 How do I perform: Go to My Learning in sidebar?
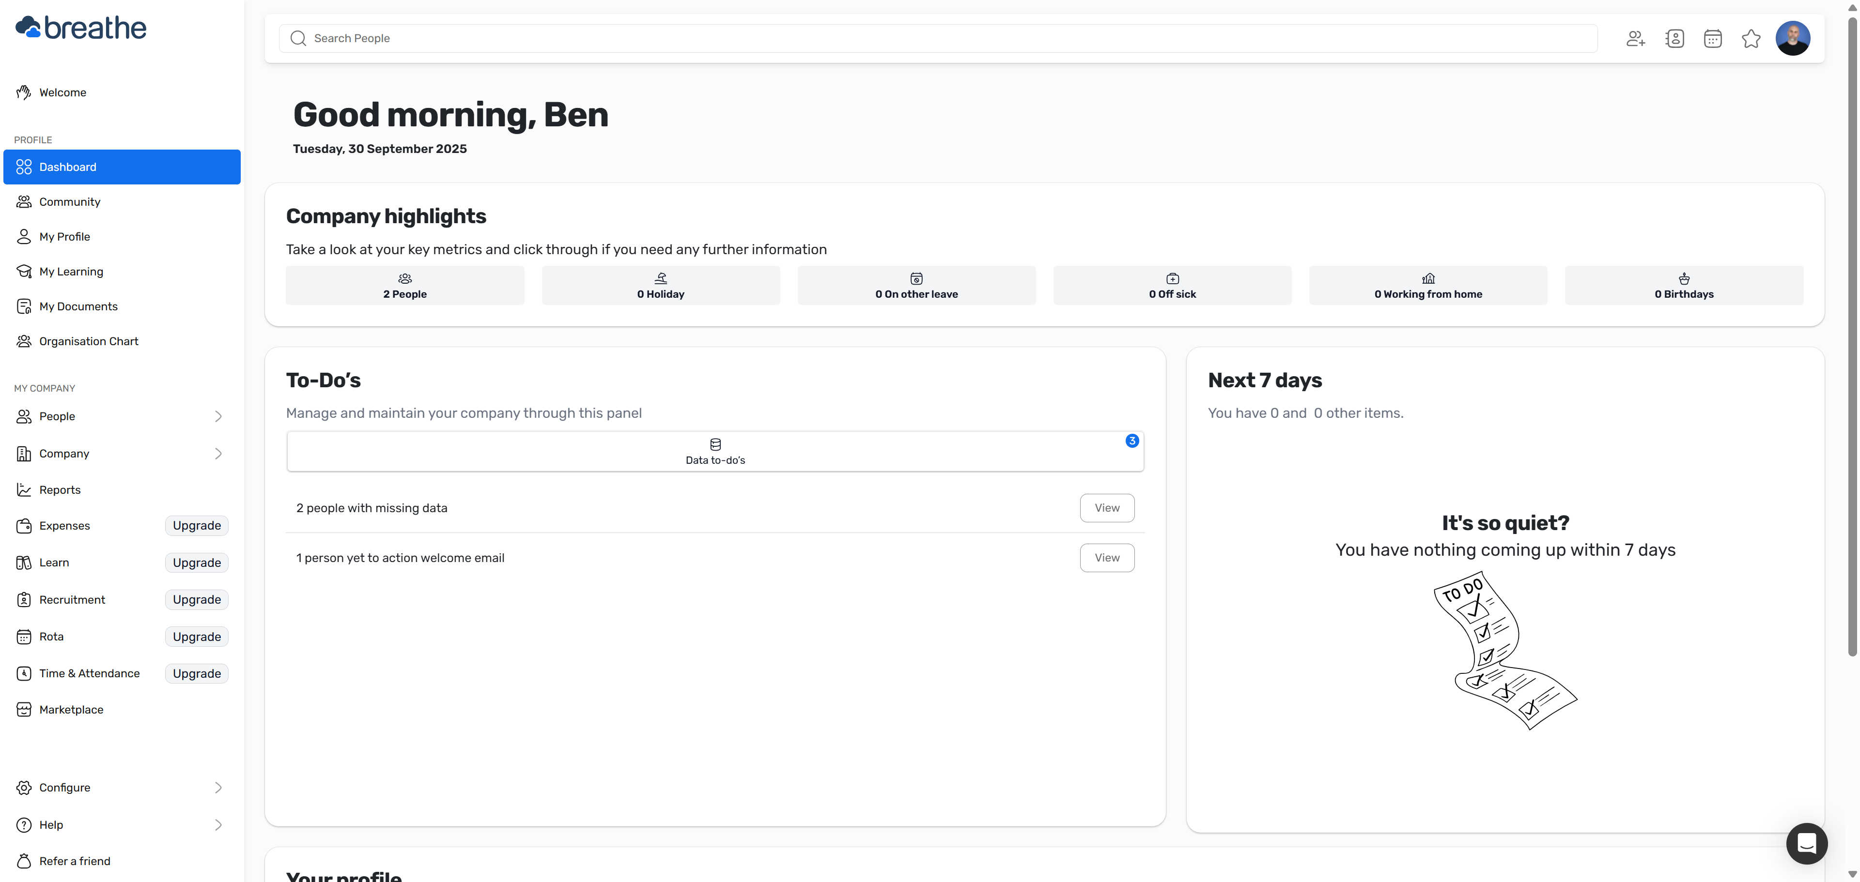pyautogui.click(x=71, y=272)
